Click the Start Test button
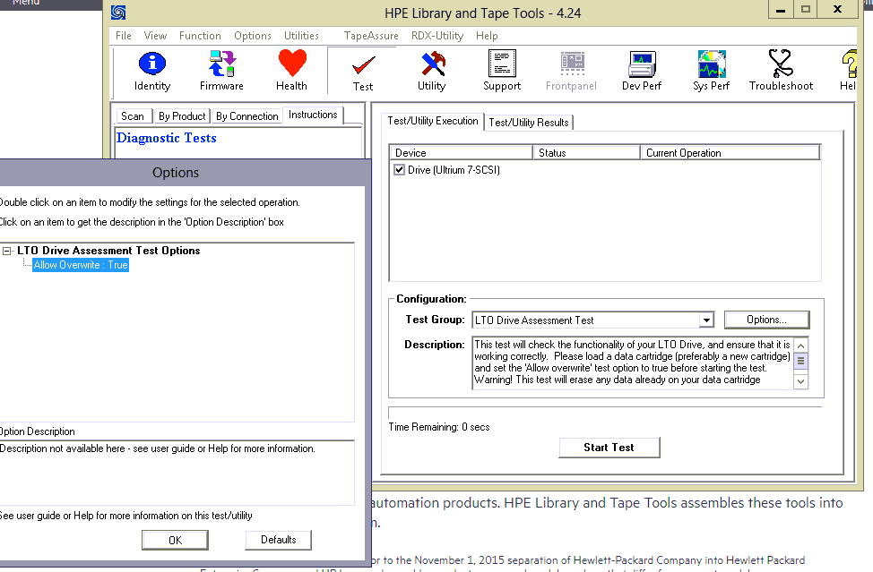The width and height of the screenshot is (873, 572). [x=609, y=448]
